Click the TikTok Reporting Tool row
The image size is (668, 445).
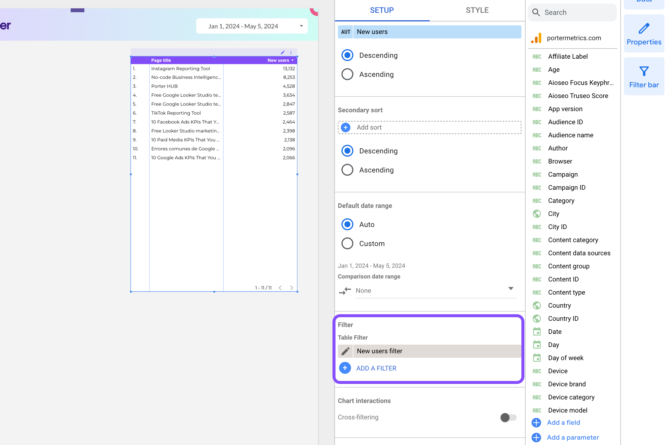[x=214, y=113]
